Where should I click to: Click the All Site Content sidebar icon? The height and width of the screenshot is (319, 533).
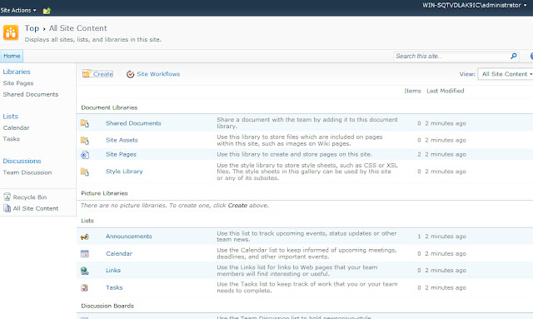pyautogui.click(x=7, y=208)
